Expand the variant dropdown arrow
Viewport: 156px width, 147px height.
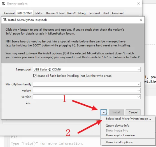point(139,91)
